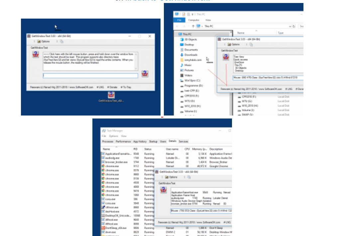Click the # To-Tray link in GetWindowText

[x=126, y=87]
